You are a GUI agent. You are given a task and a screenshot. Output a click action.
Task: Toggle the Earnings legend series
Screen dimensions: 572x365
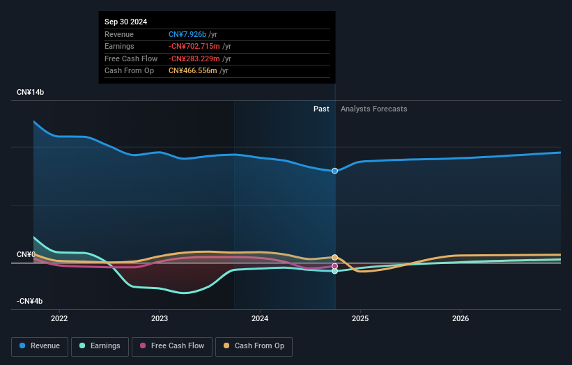(x=100, y=346)
